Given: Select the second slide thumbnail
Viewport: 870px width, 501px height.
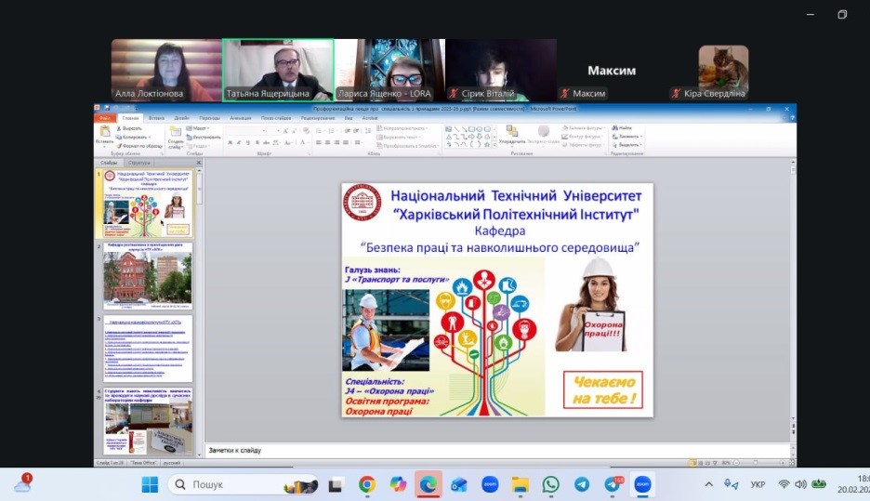Looking at the screenshot, I should (x=148, y=277).
